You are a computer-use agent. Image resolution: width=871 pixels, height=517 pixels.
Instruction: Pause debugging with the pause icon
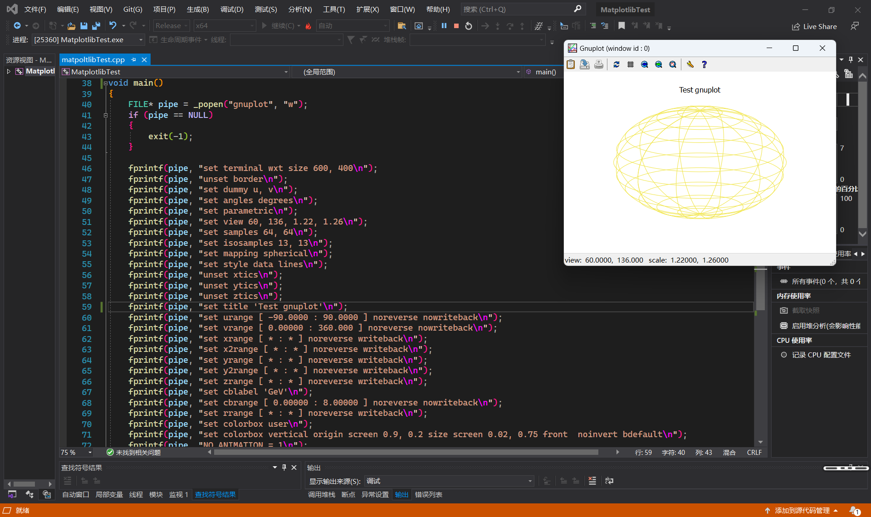pos(444,26)
